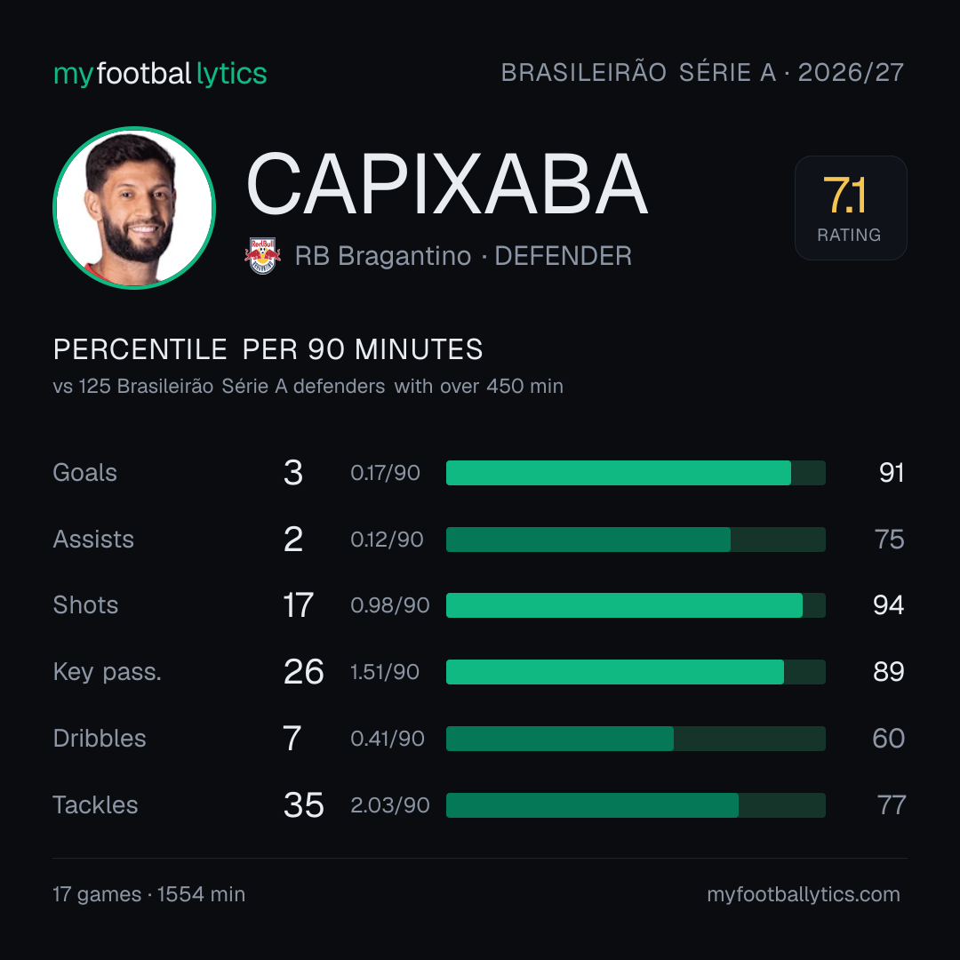This screenshot has height=960, width=960.
Task: Click the Key pass. percentile bar
Action: 636,672
